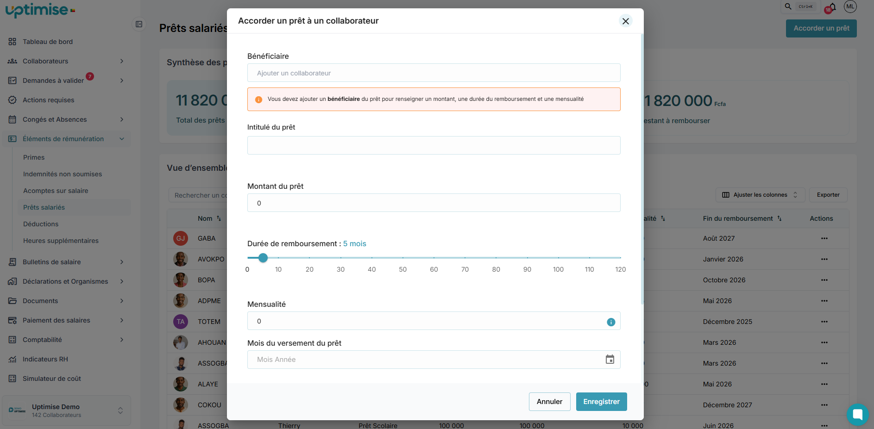Click the ML user avatar
This screenshot has height=429, width=874.
[850, 6]
